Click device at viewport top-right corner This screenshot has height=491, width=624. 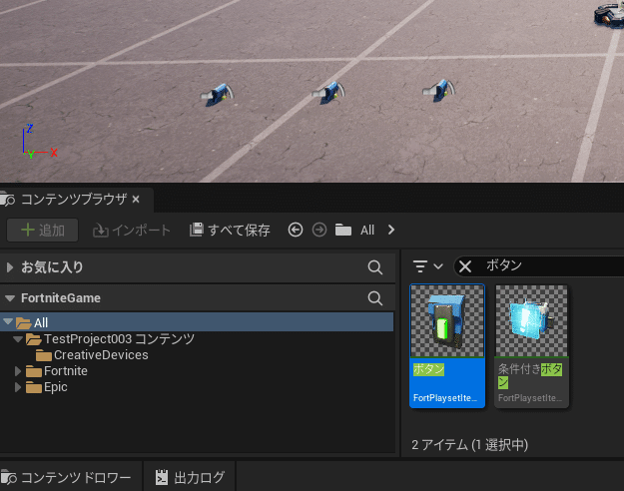[x=609, y=14]
